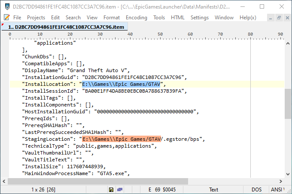Restore the inner document window
Viewport: 292px width, 194px height.
[279, 18]
